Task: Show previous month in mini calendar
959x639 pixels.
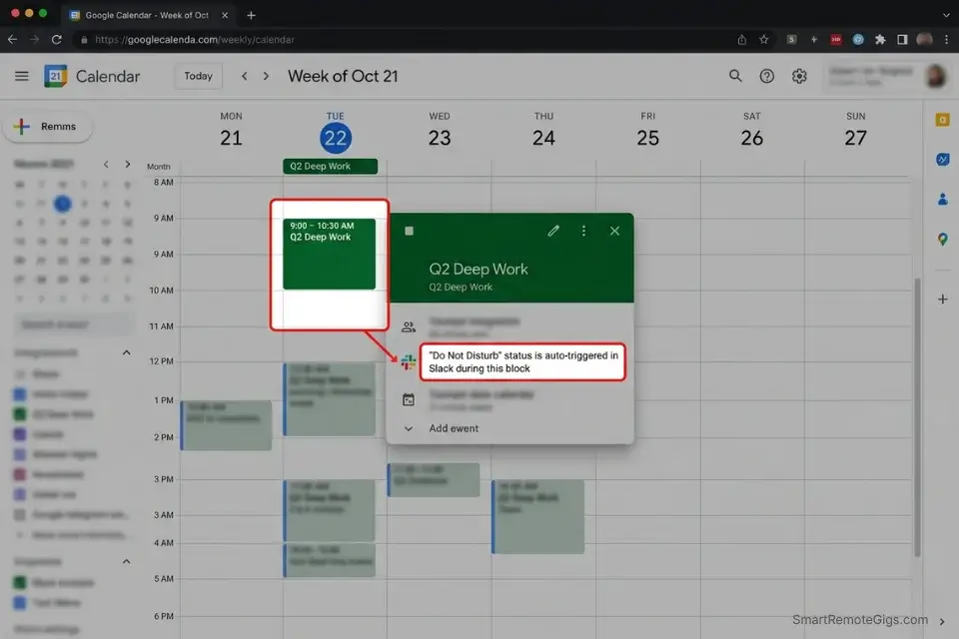Action: point(106,164)
